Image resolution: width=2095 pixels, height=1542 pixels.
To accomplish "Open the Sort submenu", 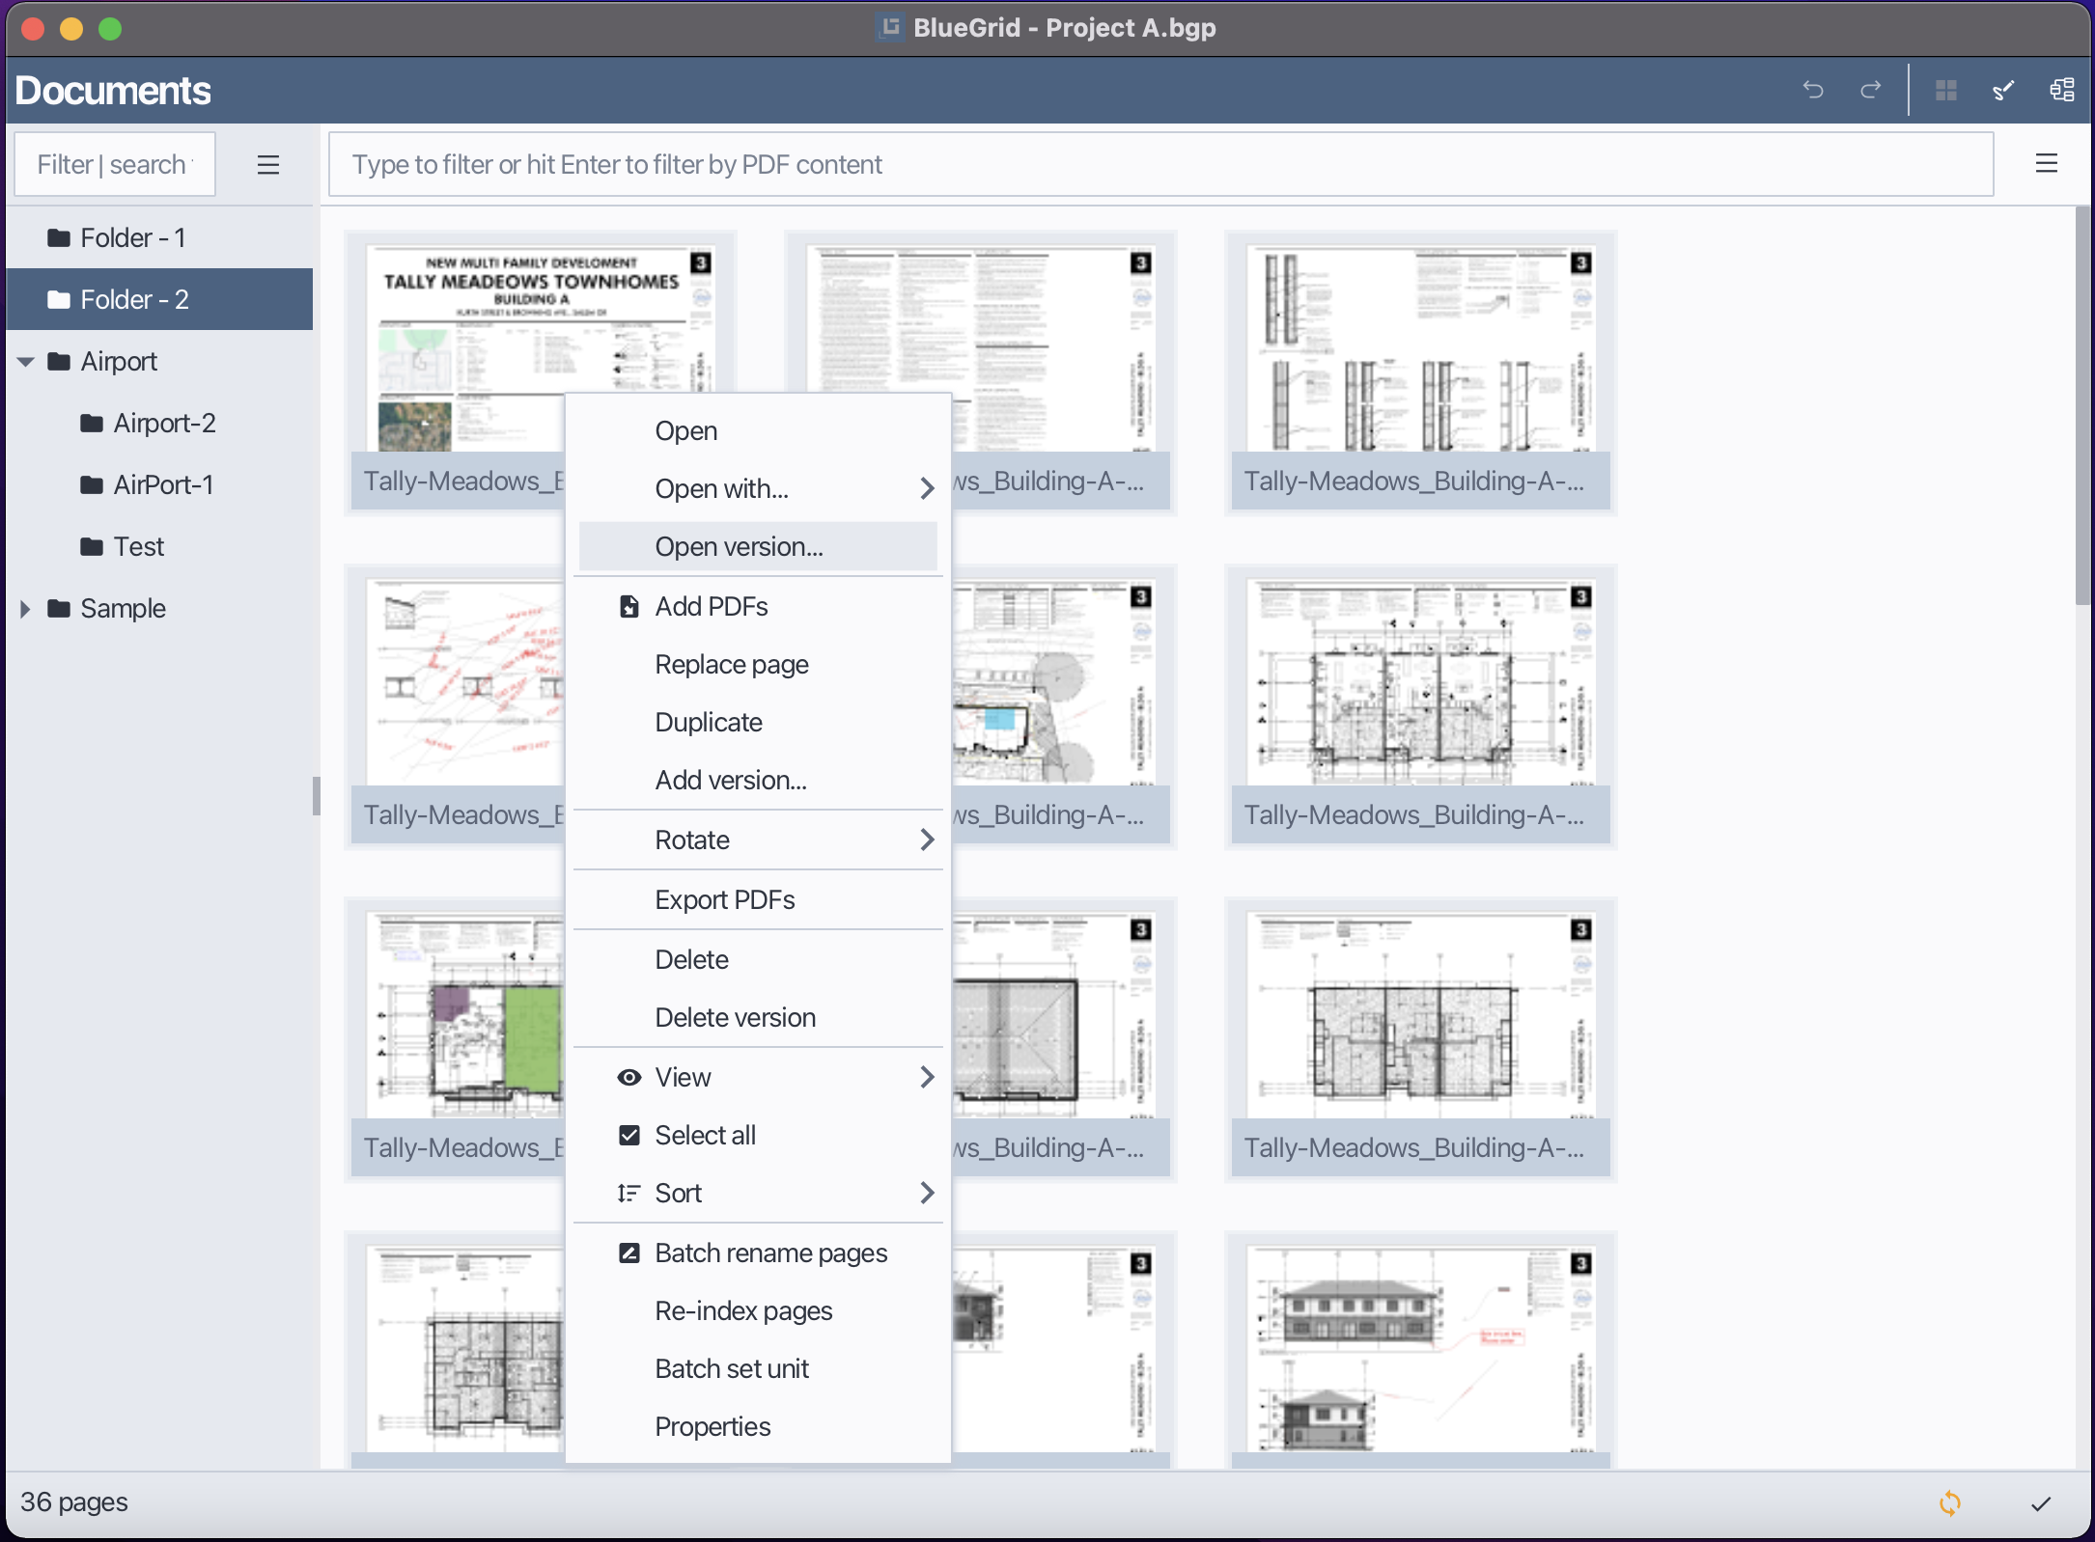I will 678,1193.
